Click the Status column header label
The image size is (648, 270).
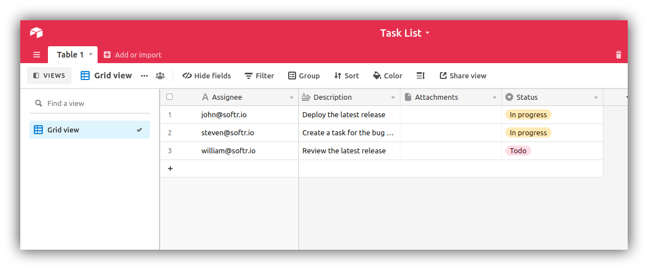[x=527, y=98]
